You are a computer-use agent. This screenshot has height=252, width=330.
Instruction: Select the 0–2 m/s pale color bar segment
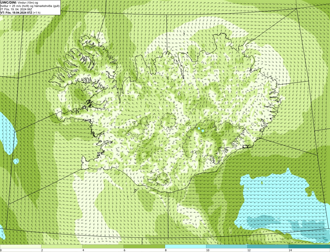tap(21, 246)
